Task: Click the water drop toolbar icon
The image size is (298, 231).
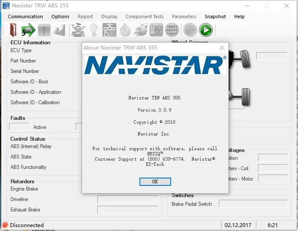Action: [x=125, y=30]
